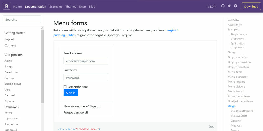This screenshot has width=263, height=131.
Task: Toggle the Remember me checkbox
Action: click(x=65, y=87)
